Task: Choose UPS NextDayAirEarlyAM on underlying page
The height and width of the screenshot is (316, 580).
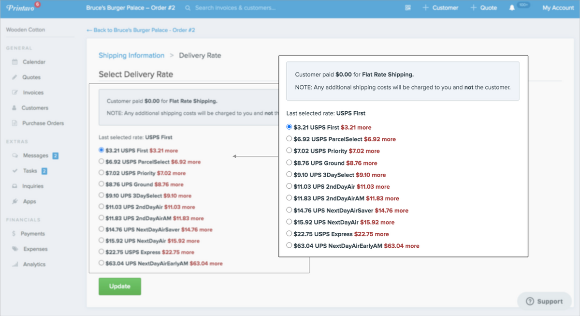Action: (x=101, y=263)
